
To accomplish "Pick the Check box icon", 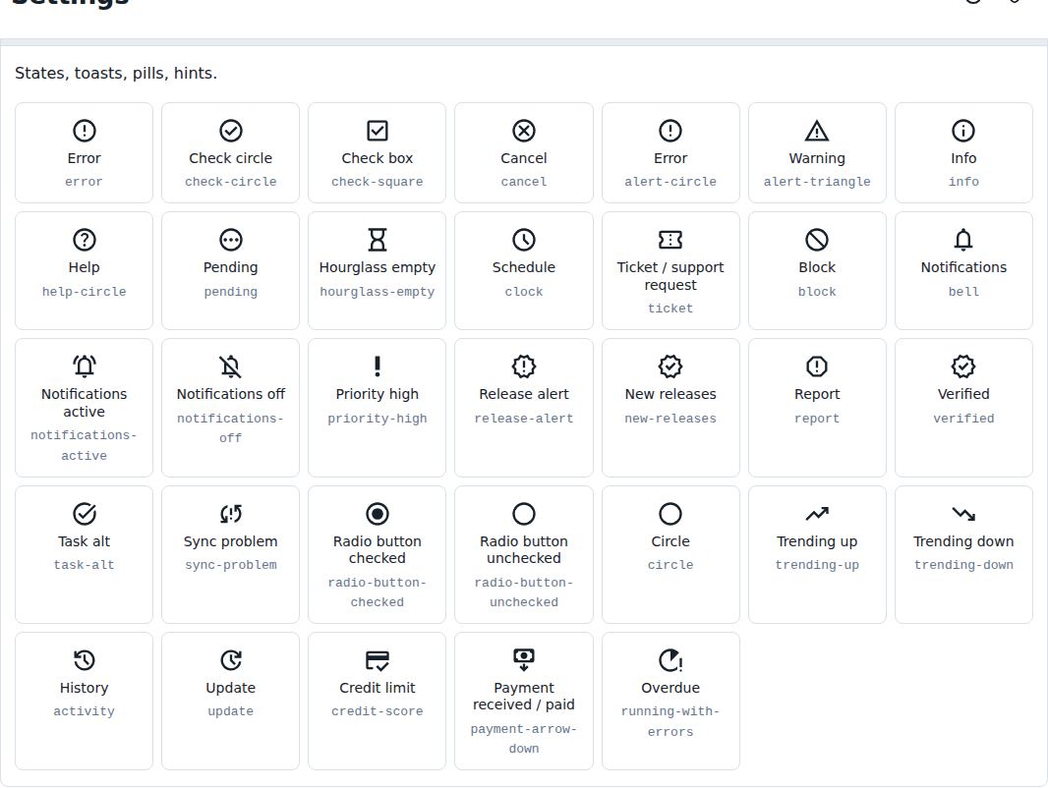I will (377, 131).
